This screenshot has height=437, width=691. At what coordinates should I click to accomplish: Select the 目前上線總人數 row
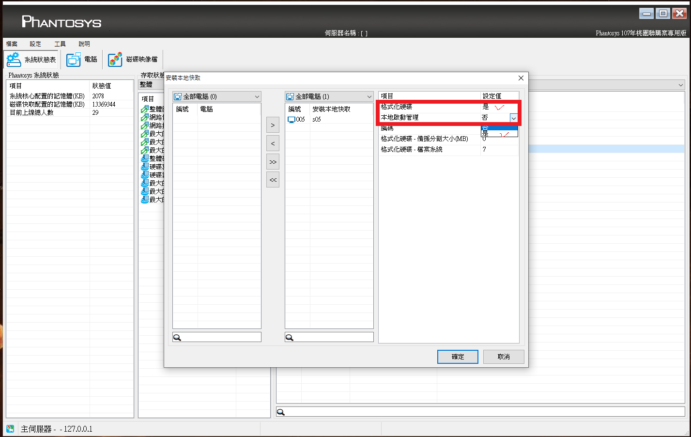pyautogui.click(x=70, y=112)
